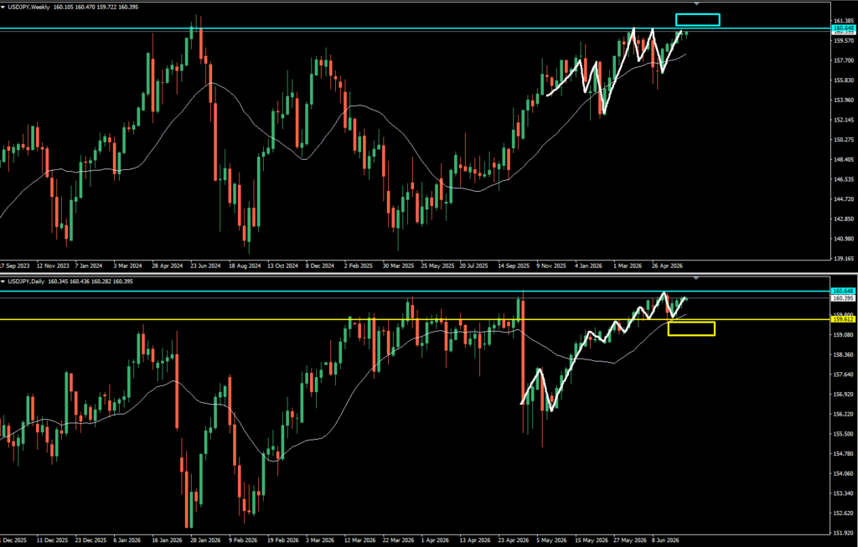
Task: Click the '23 Jun 2024' date label
Action: tap(205, 266)
